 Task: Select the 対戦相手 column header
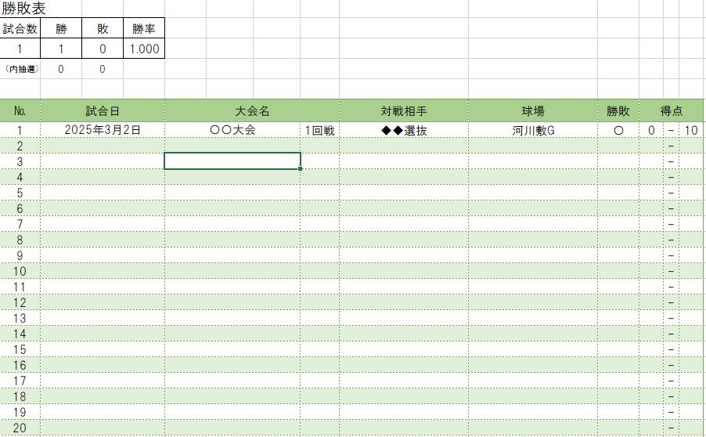pyautogui.click(x=404, y=111)
